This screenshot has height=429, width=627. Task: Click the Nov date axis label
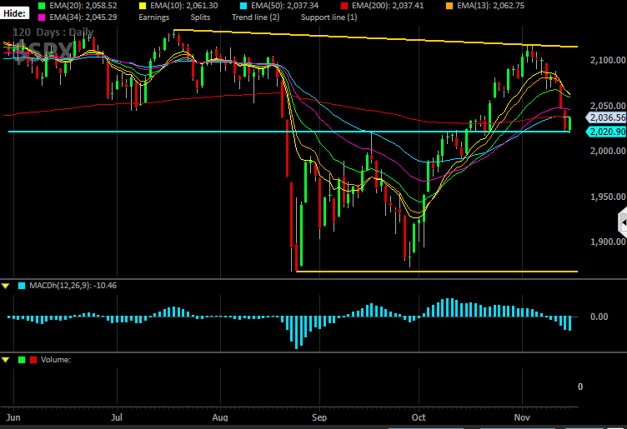click(x=522, y=417)
